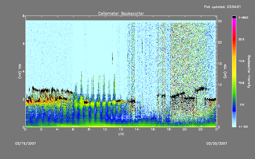This screenshot has width=255, height=159.
Task: Click the "<- 0.0" colorbar minimum label
Action: (x=243, y=126)
